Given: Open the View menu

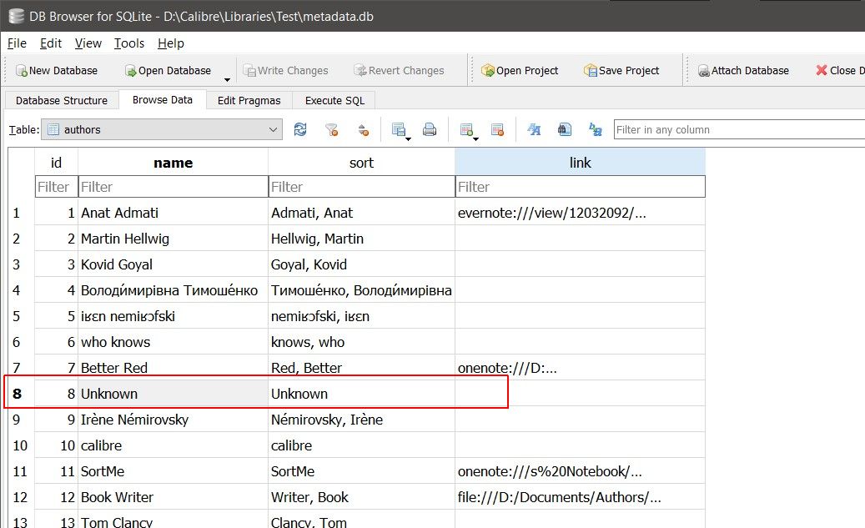Looking at the screenshot, I should point(88,43).
